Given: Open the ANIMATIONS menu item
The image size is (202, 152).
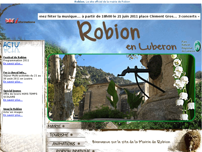Looking at the screenshot, I should point(66,144).
